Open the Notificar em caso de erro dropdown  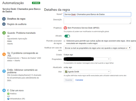tap(97, 48)
